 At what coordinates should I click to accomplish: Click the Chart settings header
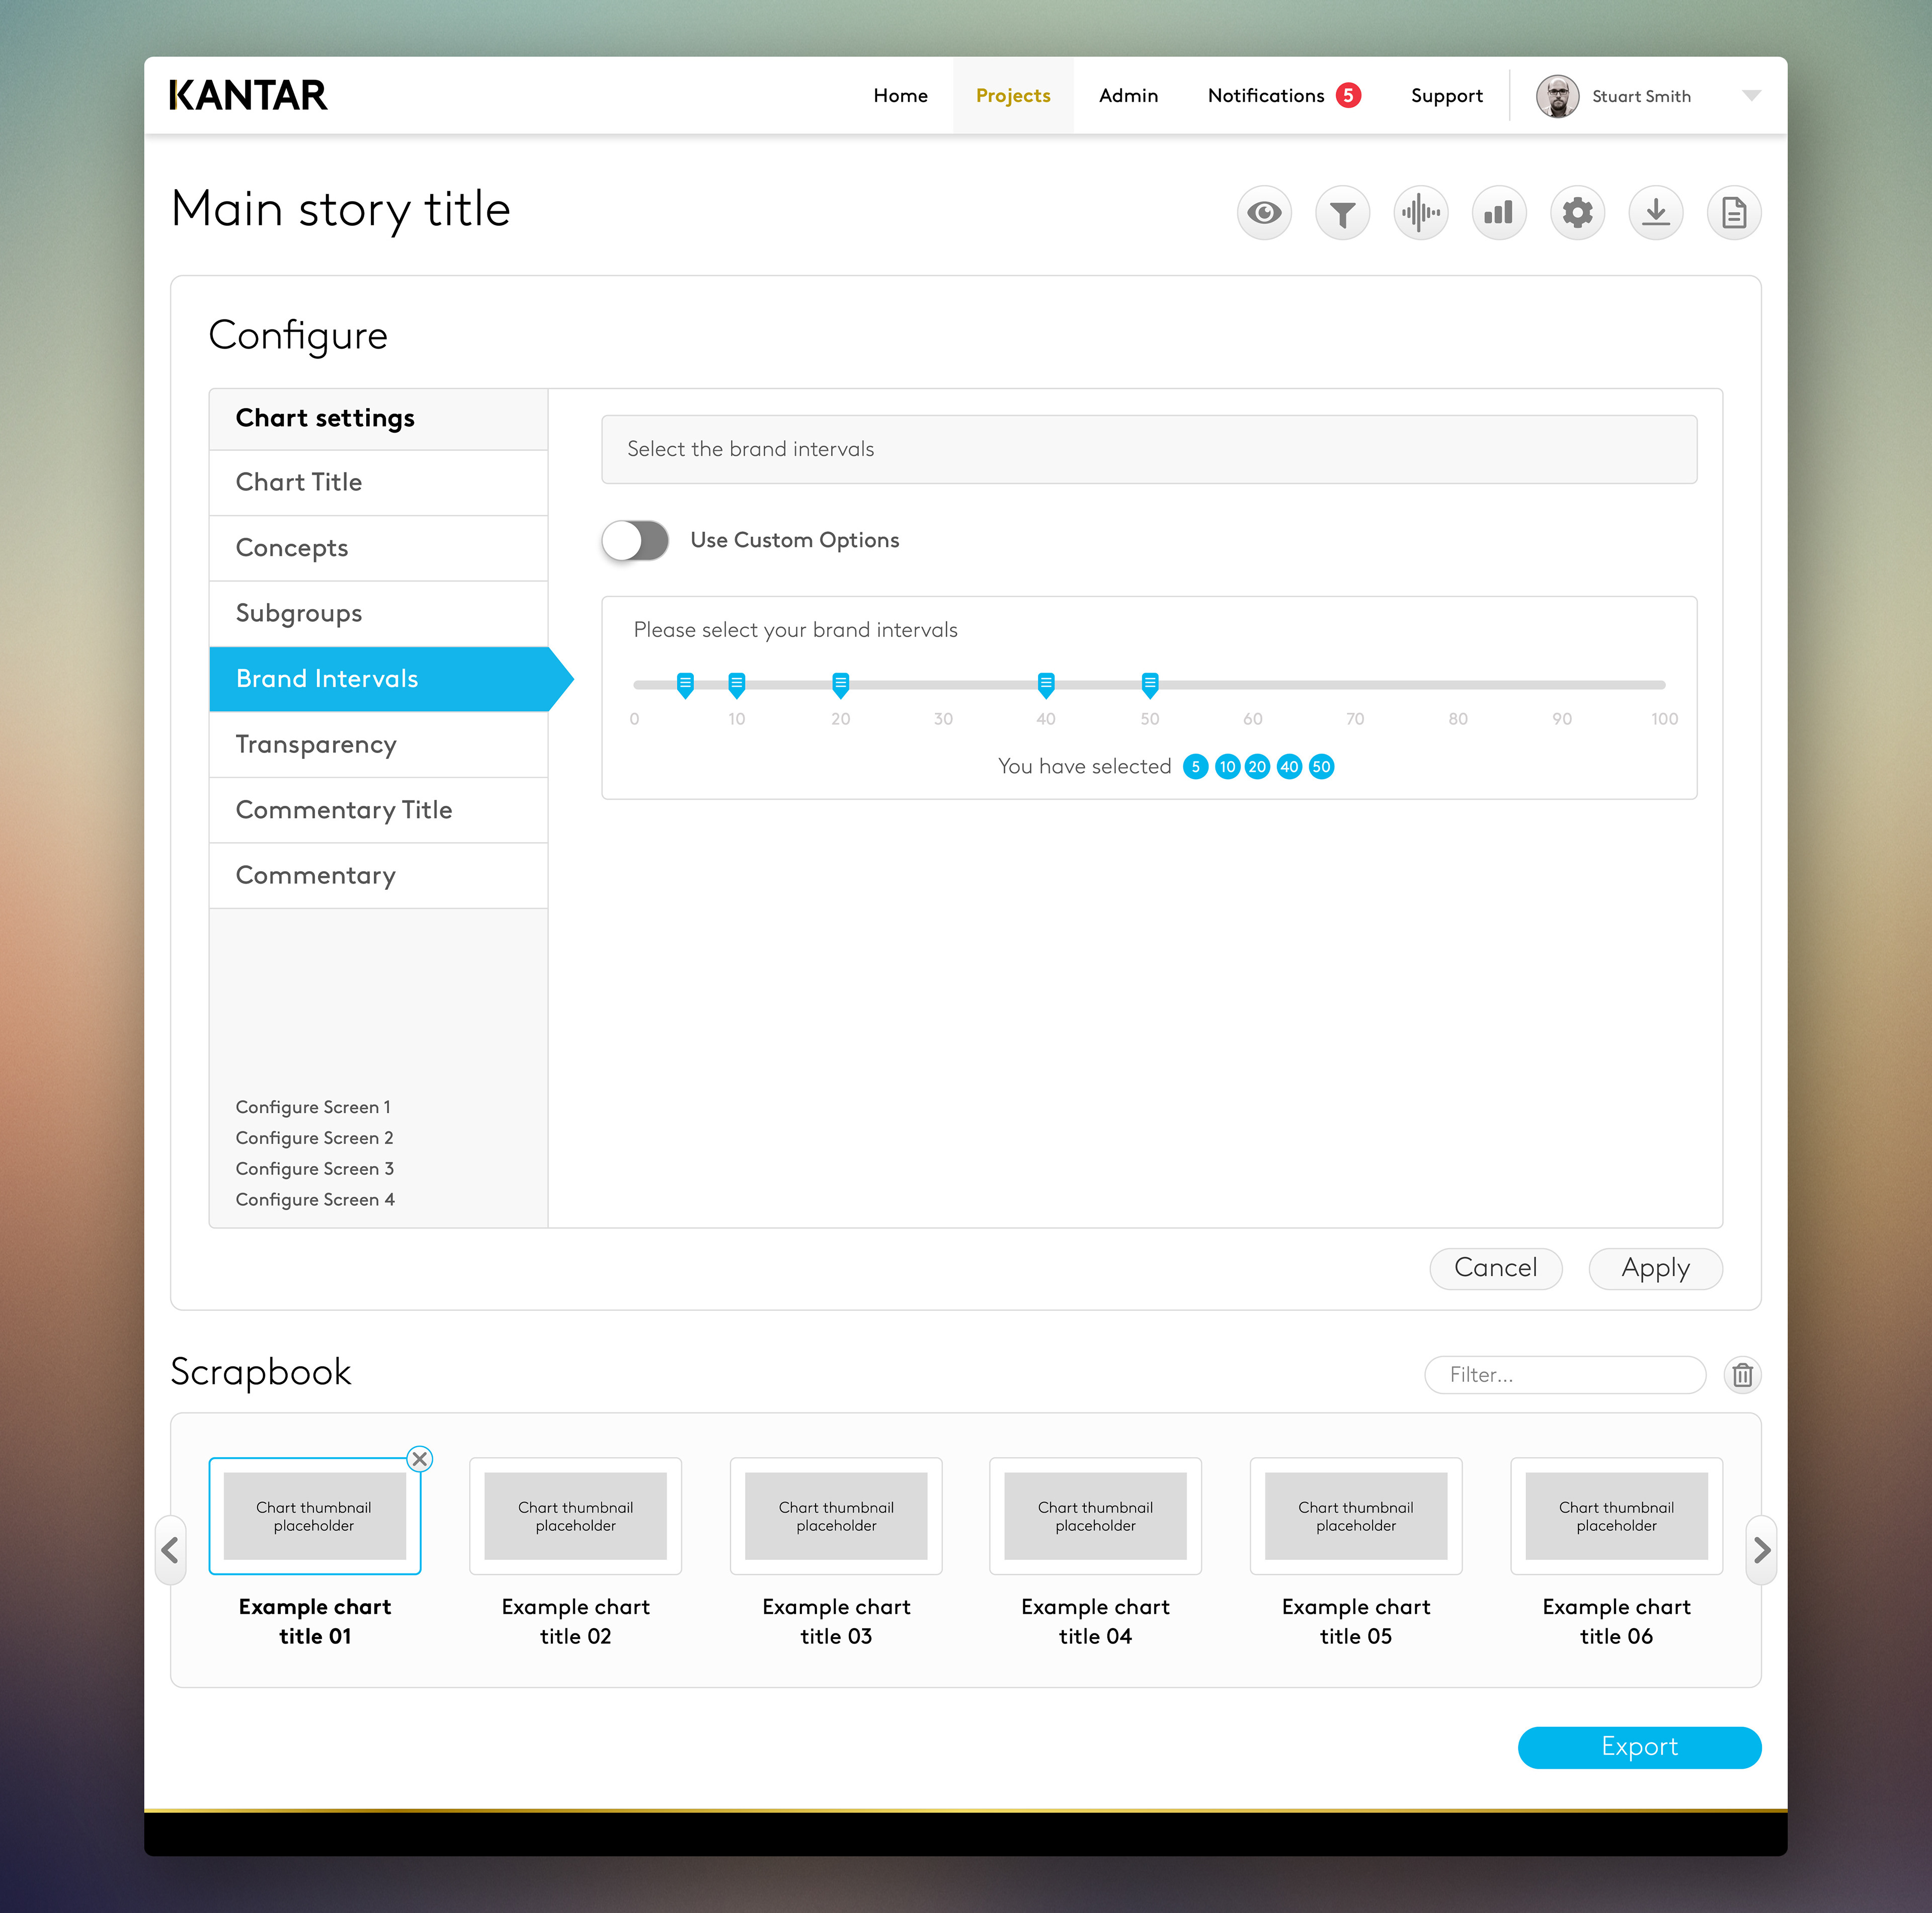[x=378, y=419]
